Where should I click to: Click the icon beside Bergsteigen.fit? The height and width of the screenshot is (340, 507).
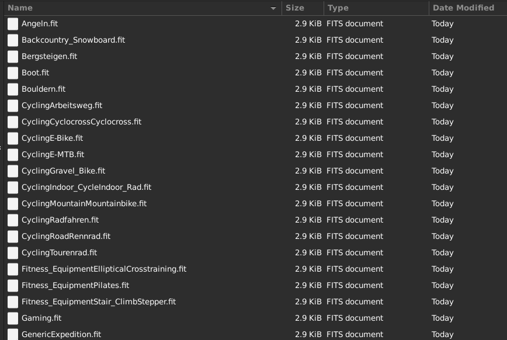coord(13,57)
